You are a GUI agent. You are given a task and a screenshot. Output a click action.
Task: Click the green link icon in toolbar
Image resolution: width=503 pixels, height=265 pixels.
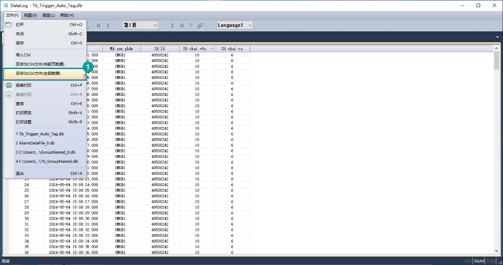click(200, 26)
